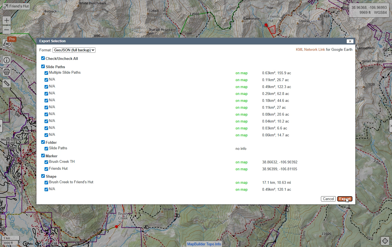Screen dimensions: 392x247
Task: Click the zoom in plus button
Action: [x=7, y=20]
